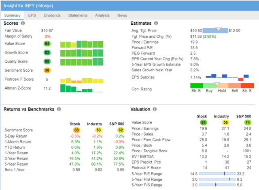Click the target price $11.38 (3.98%) value
Viewport: 259px width, 190px height.
(x=203, y=36)
